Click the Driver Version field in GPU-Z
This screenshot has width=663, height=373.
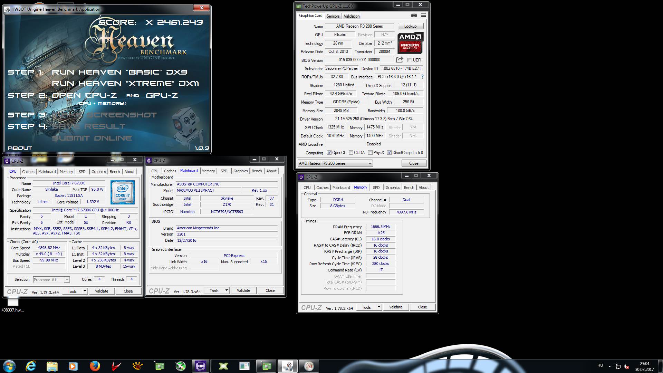point(374,119)
